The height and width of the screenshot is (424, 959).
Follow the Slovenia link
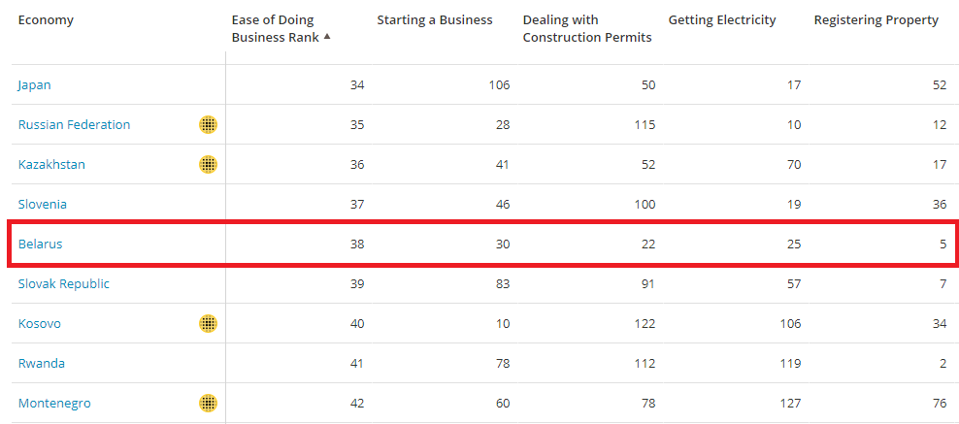(42, 204)
